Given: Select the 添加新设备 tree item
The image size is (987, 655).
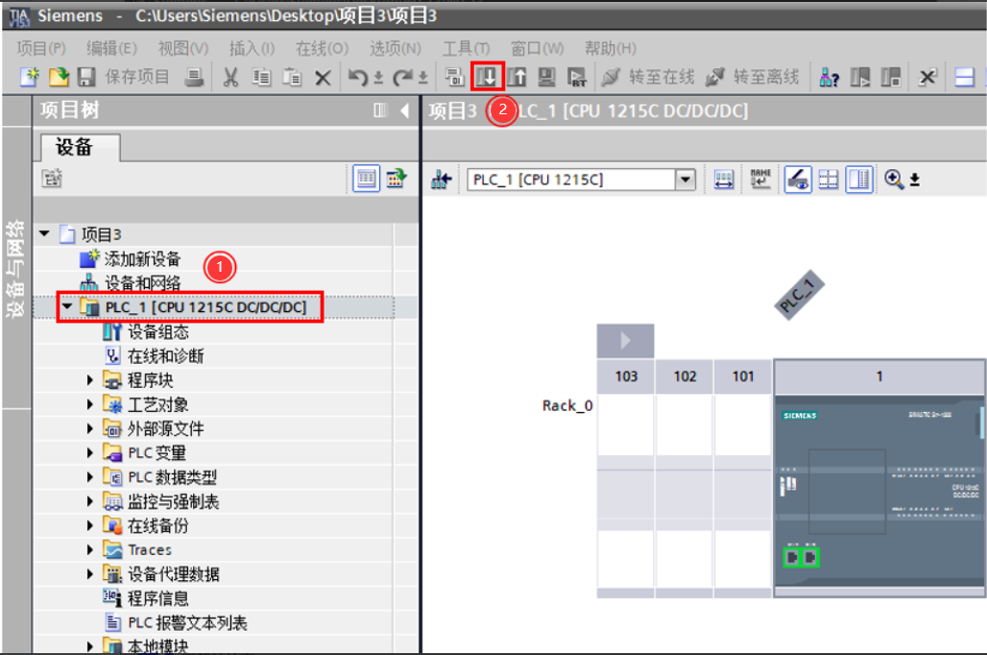Looking at the screenshot, I should coord(141,259).
